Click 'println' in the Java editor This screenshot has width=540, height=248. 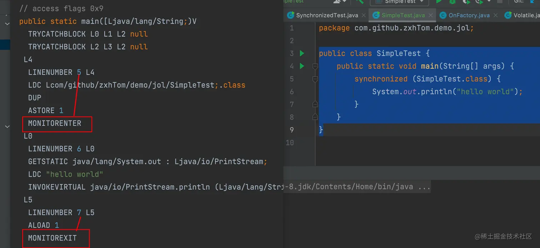tap(436, 91)
